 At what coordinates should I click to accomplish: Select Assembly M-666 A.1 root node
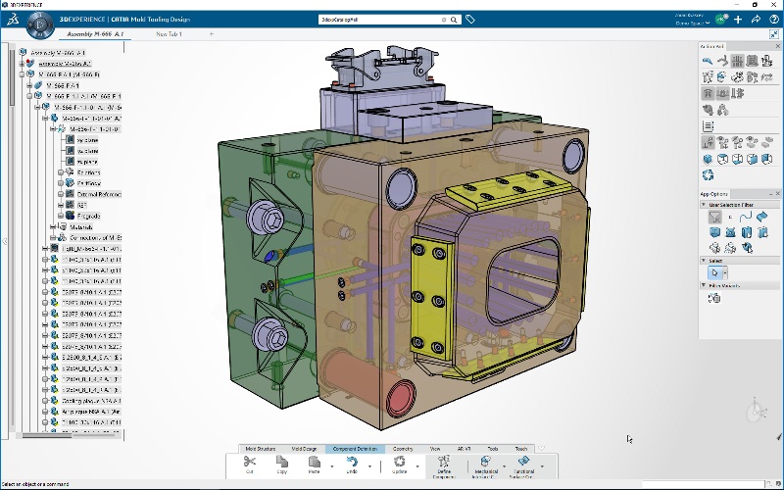coord(56,52)
